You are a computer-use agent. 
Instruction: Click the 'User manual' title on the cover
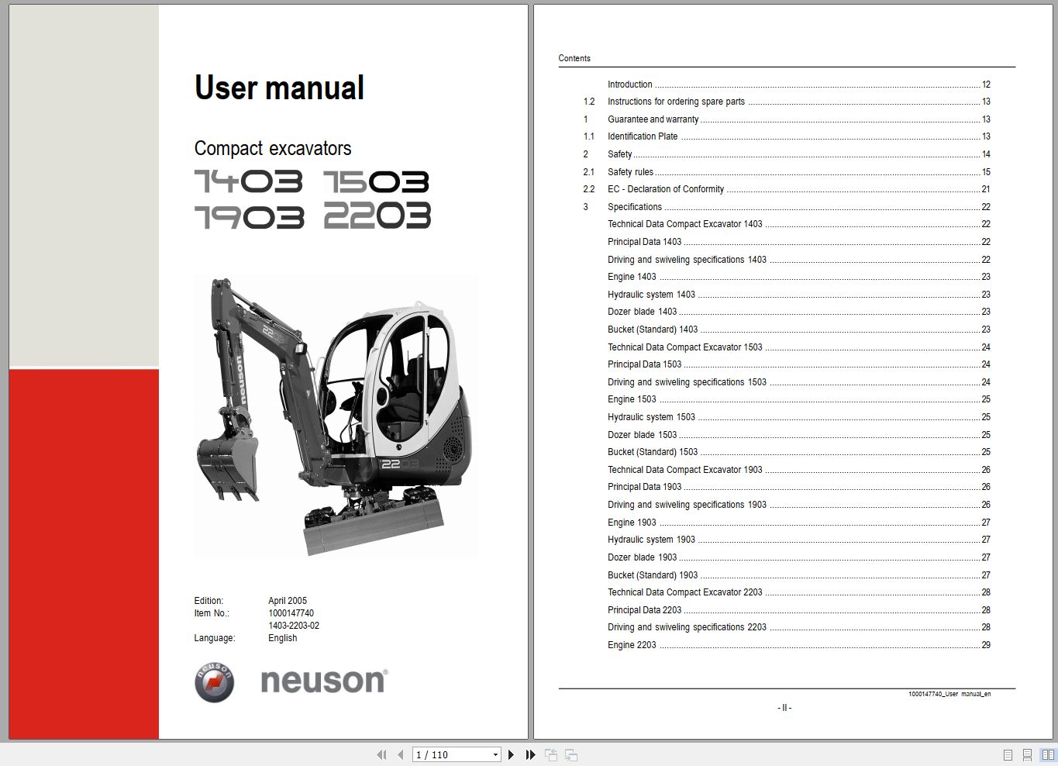(x=279, y=88)
